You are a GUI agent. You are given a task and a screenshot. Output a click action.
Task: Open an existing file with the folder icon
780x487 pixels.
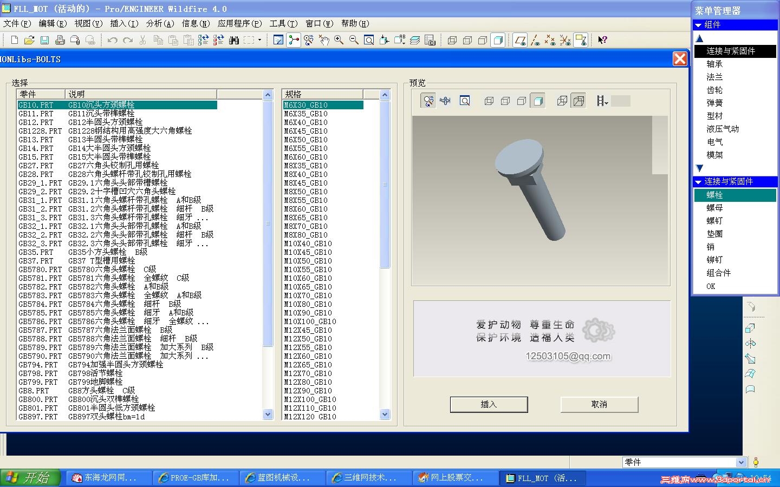tap(29, 40)
